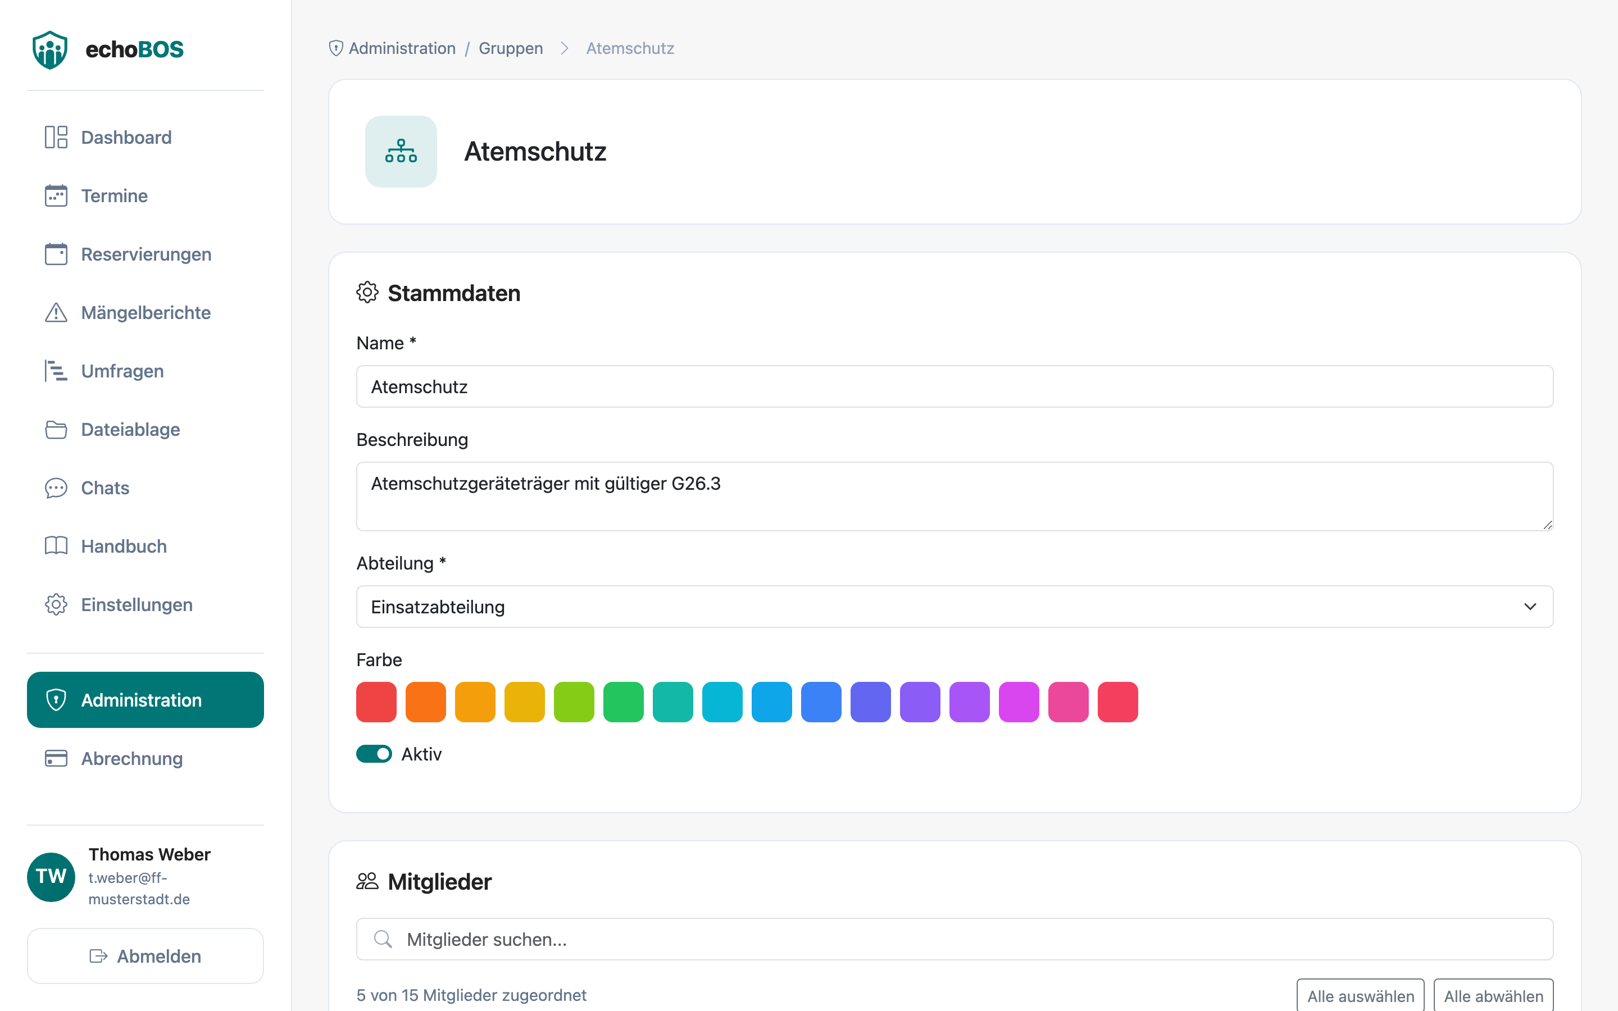The height and width of the screenshot is (1011, 1618).
Task: Open Dashboard via its sidebar icon
Action: click(56, 137)
